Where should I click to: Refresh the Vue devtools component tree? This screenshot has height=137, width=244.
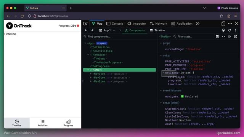click(230, 30)
